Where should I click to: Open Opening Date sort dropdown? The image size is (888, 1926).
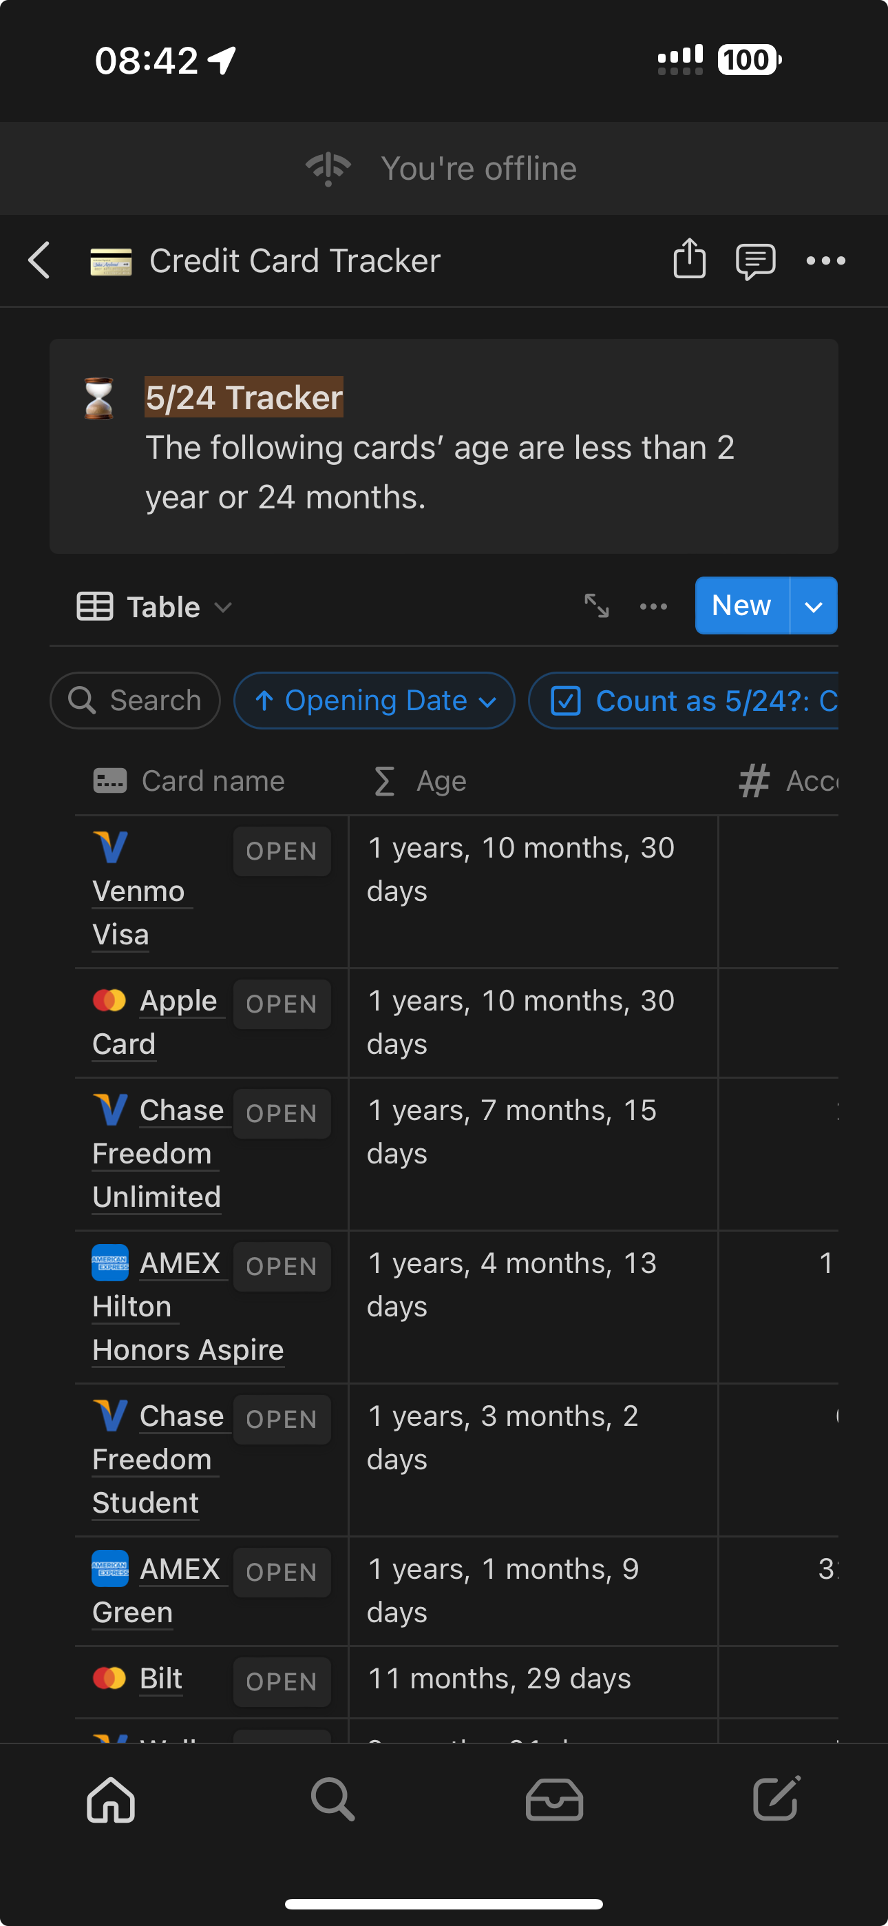pyautogui.click(x=374, y=701)
